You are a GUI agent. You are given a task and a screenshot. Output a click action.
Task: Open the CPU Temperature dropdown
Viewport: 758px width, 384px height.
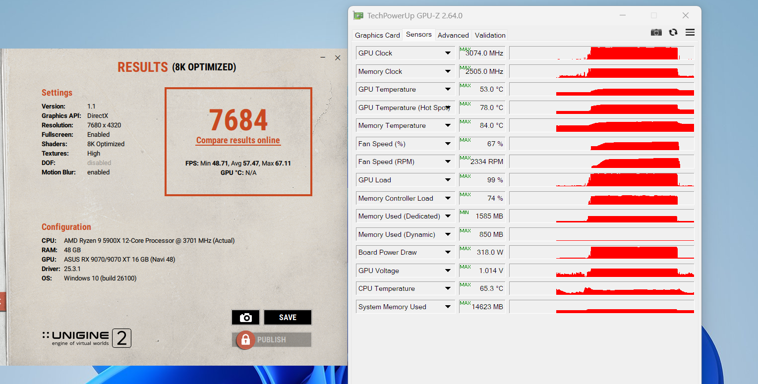point(448,288)
